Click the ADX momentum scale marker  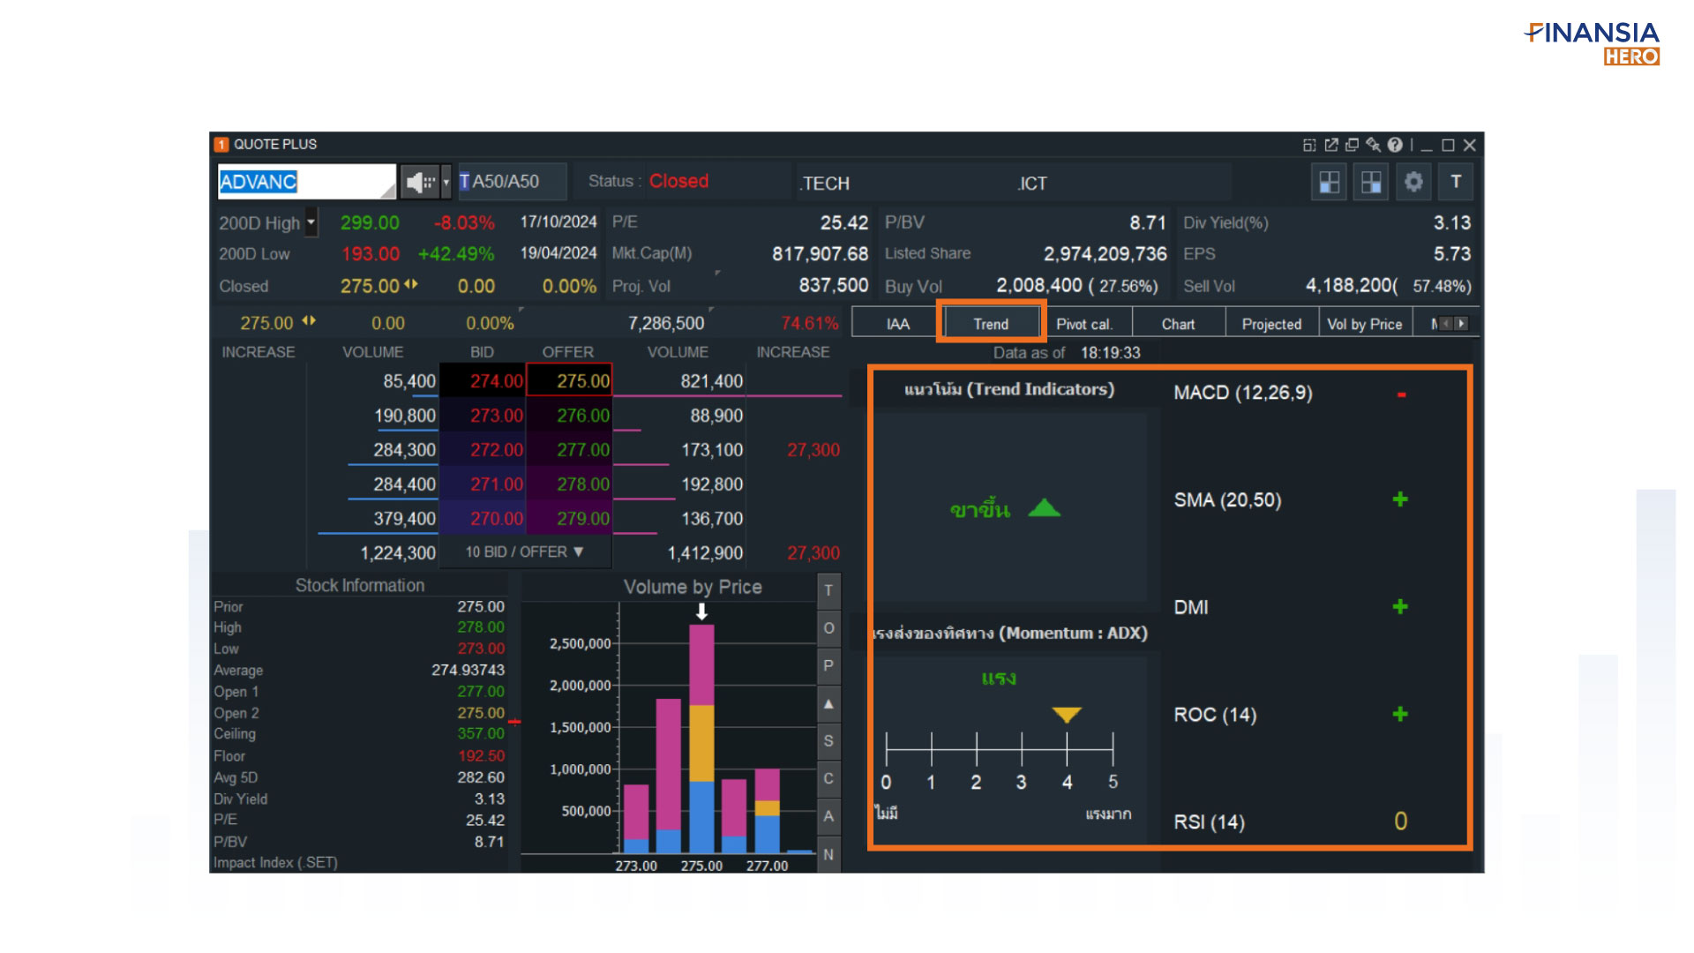pos(1067,714)
